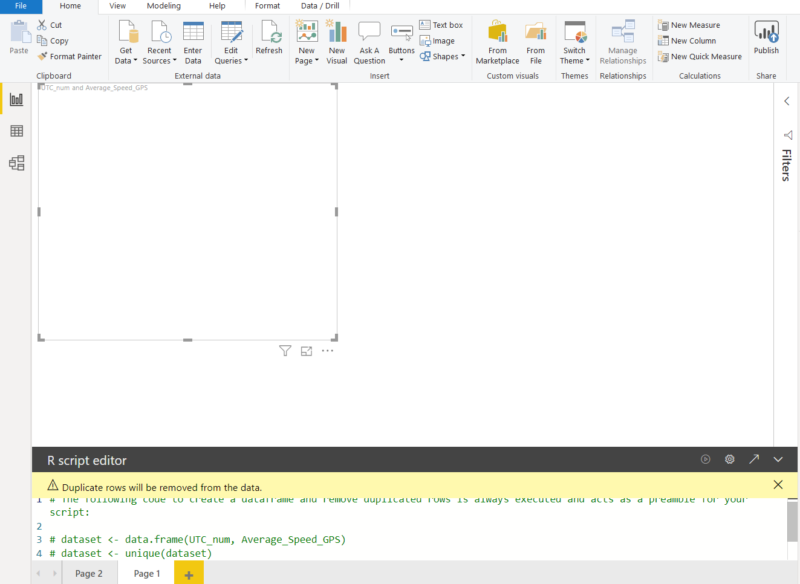Open the Help ribbon tab

217,6
